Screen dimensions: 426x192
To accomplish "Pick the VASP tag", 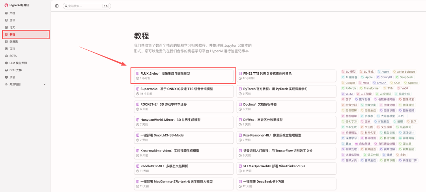I will (404, 88).
